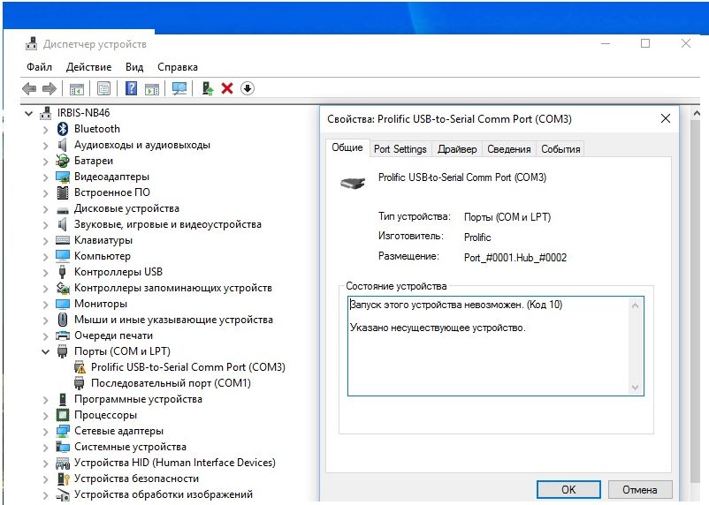Click the action pane toolbar icon
The image size is (709, 505).
[x=152, y=88]
